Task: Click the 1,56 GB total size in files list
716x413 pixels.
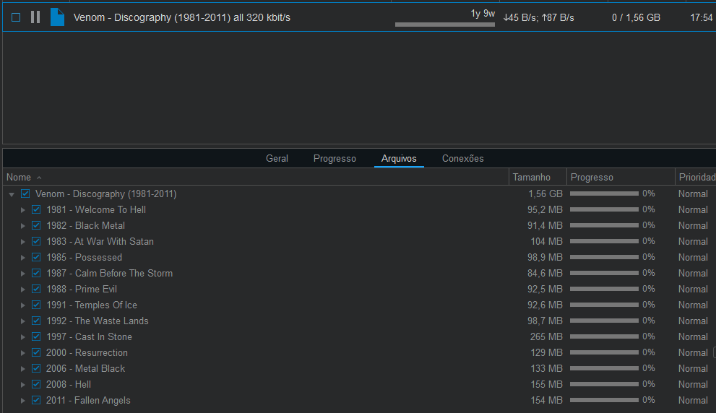Action: (545, 194)
